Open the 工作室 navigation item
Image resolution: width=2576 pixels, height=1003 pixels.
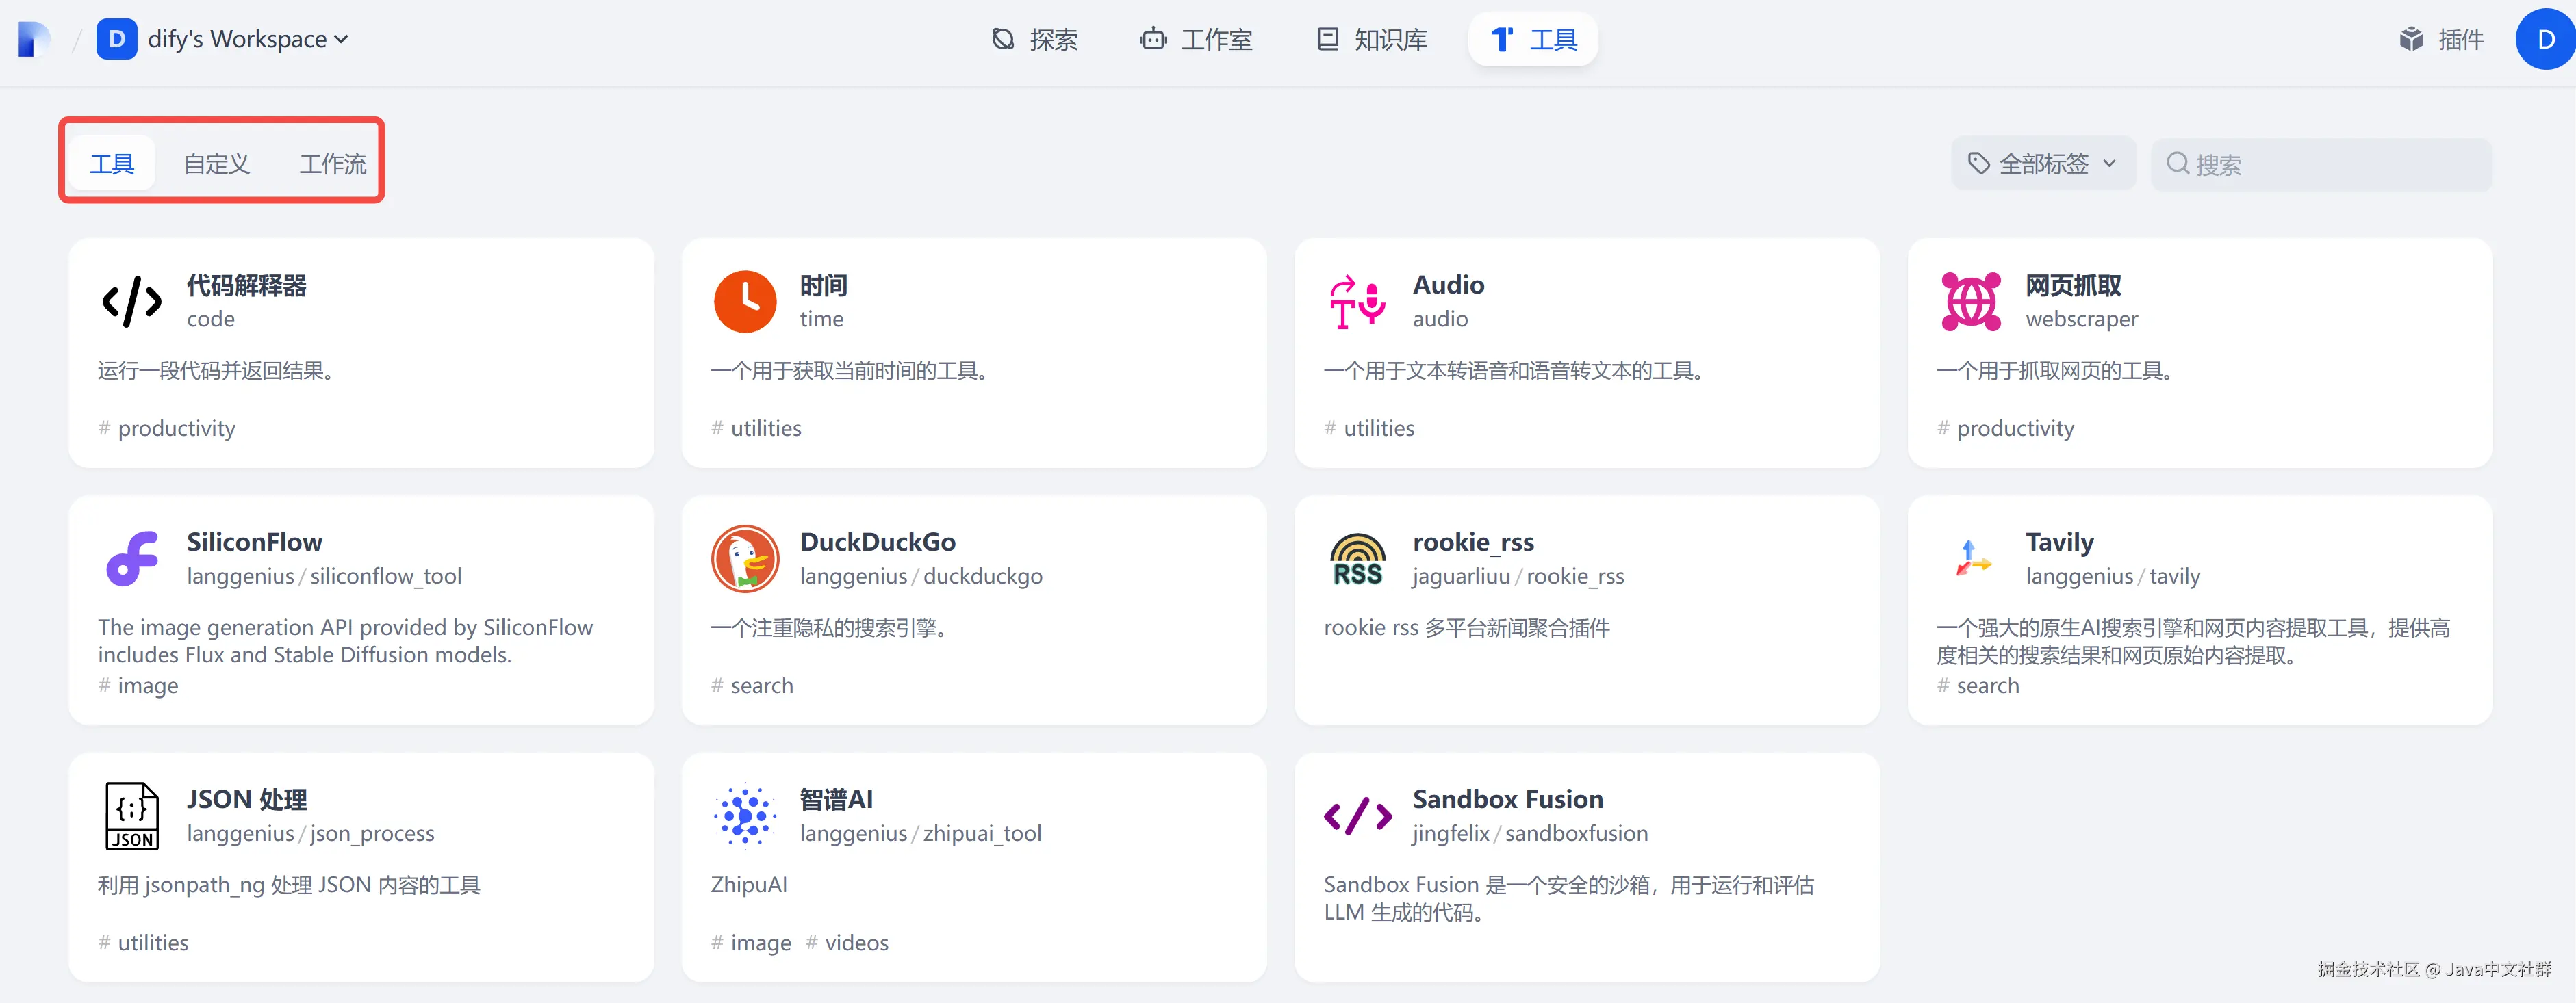click(1197, 39)
